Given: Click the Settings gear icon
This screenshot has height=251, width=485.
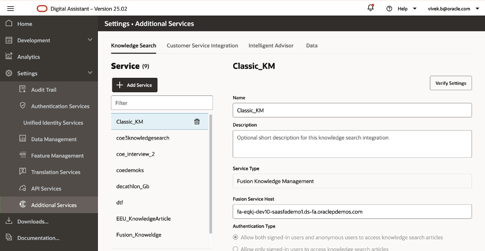Looking at the screenshot, I should coord(9,73).
